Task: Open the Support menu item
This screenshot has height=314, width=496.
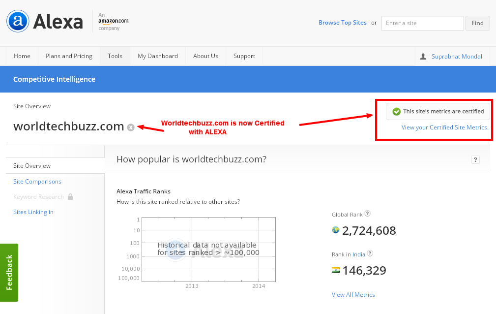Action: (244, 56)
